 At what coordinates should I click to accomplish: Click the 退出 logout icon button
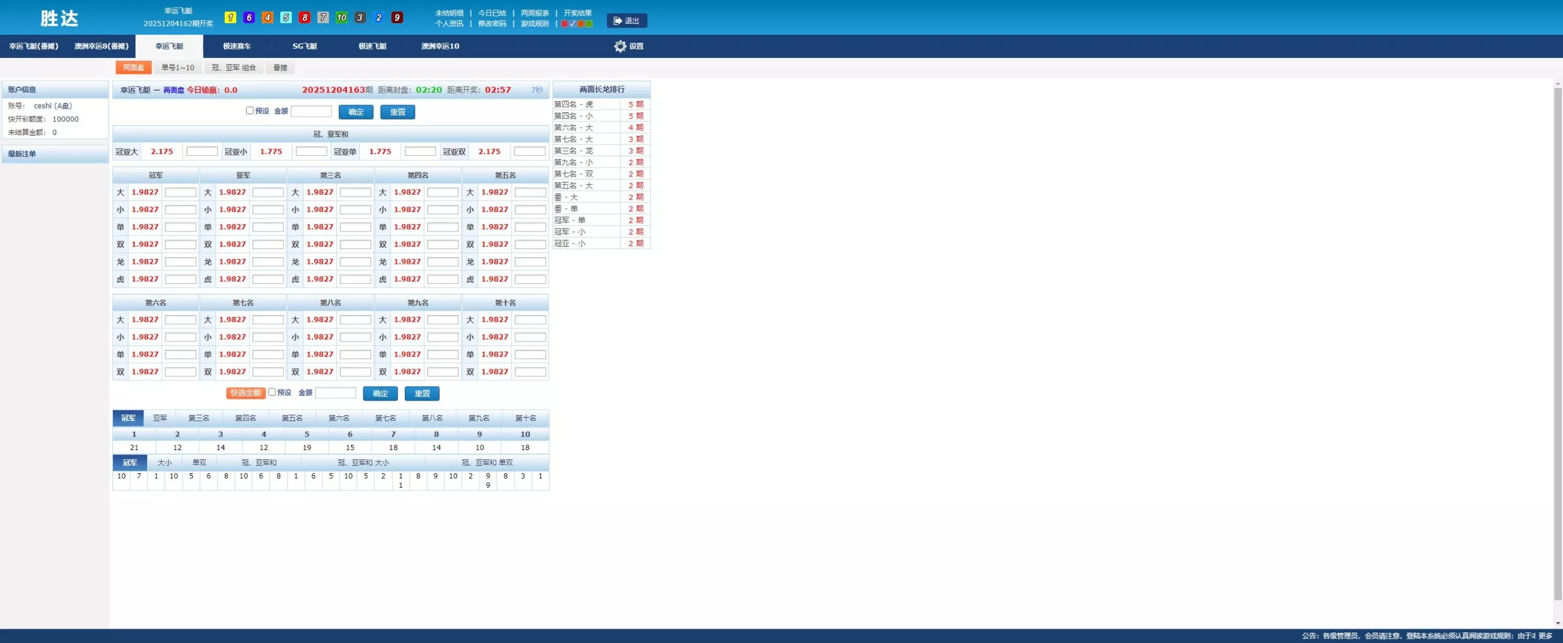point(626,21)
